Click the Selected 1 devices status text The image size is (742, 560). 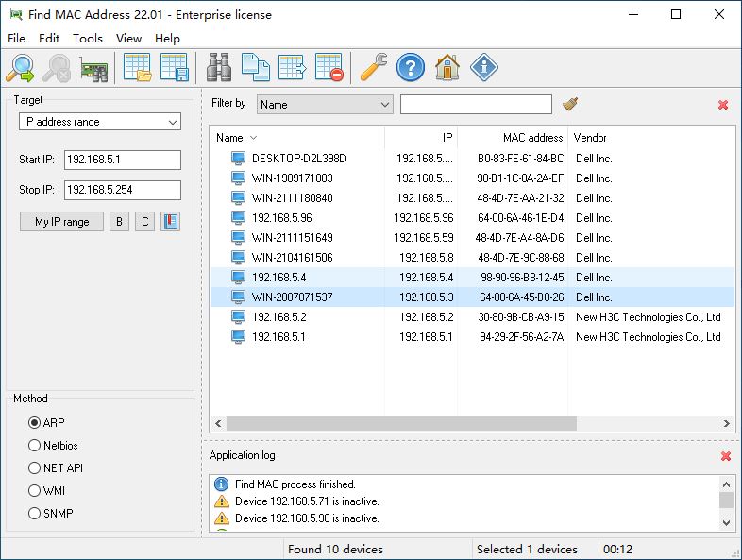[x=527, y=549]
